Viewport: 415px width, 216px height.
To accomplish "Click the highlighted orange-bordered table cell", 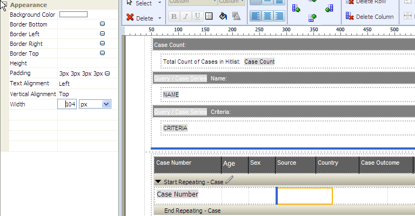I will pyautogui.click(x=304, y=196).
